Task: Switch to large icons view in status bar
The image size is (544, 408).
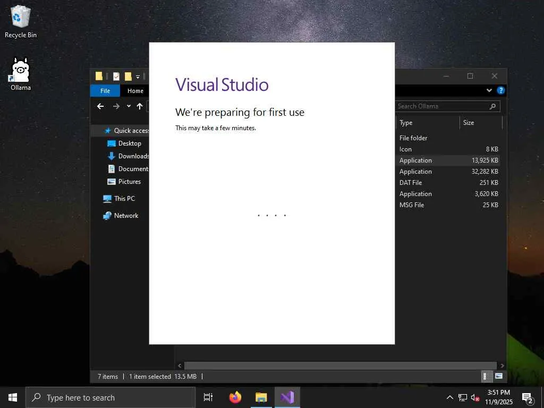Action: pyautogui.click(x=498, y=376)
